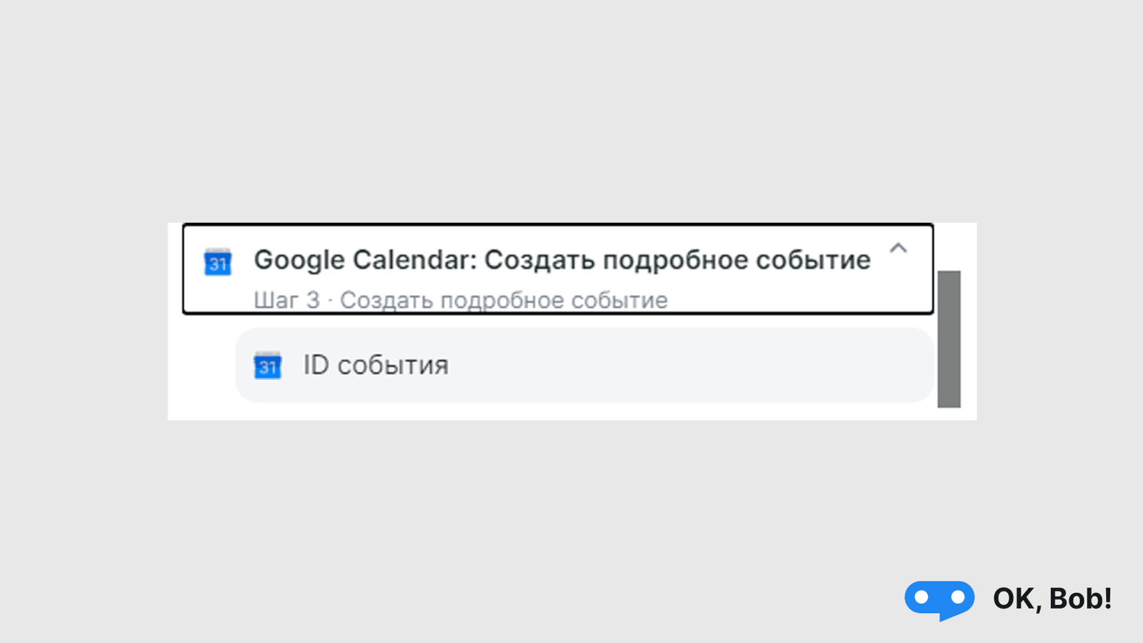
Task: Choose ID события from the suggestion list
Action: 375,365
